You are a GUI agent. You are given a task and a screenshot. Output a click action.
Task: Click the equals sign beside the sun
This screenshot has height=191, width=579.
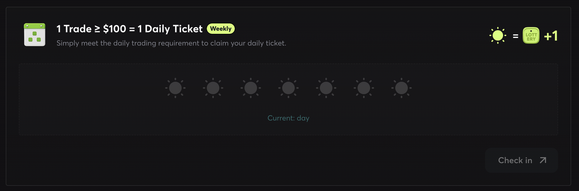(515, 36)
